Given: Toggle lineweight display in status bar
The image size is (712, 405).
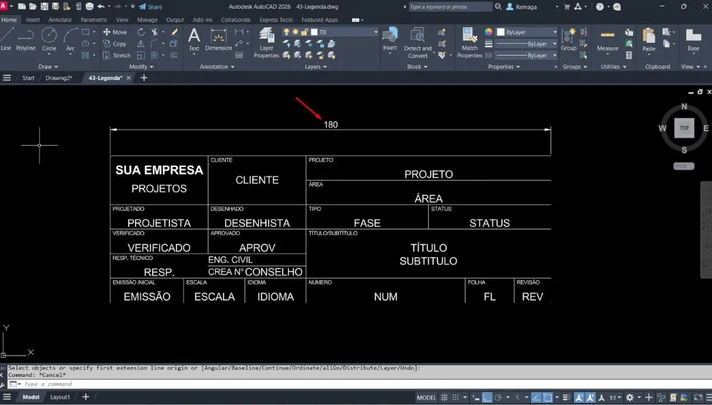Looking at the screenshot, I should [x=567, y=397].
